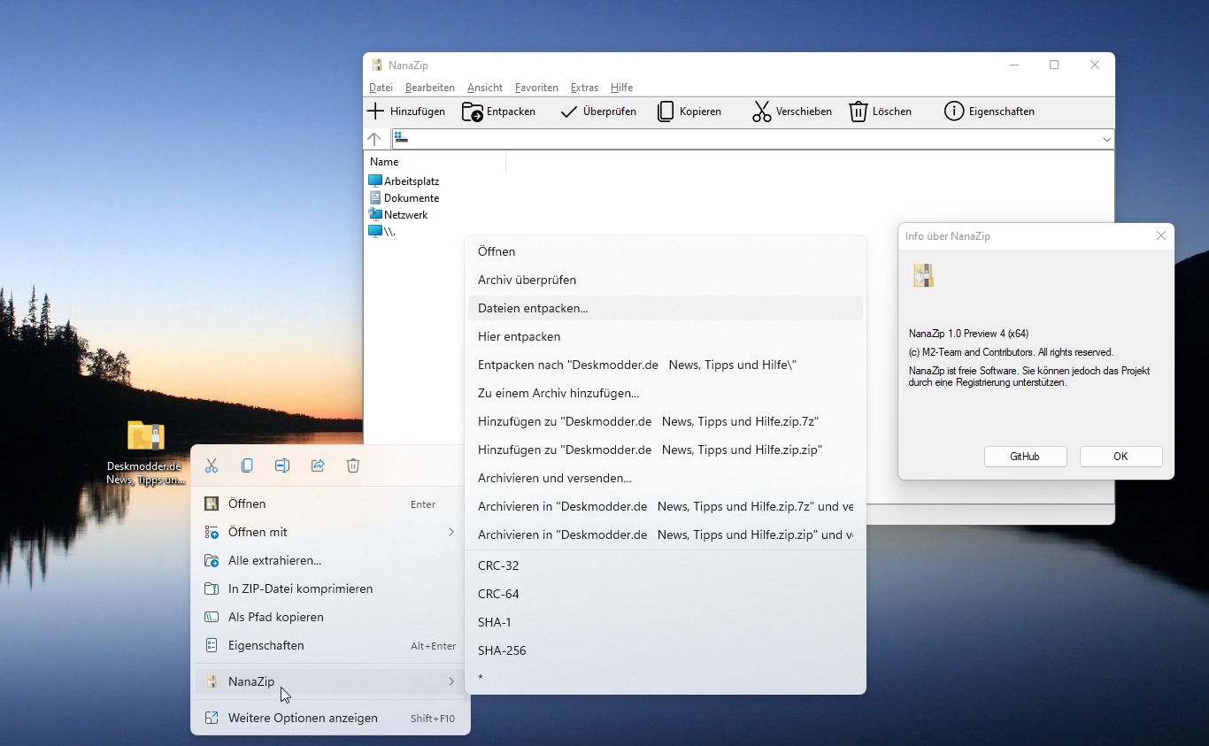
Task: Click the Überprüfen checkmark icon
Action: (569, 112)
